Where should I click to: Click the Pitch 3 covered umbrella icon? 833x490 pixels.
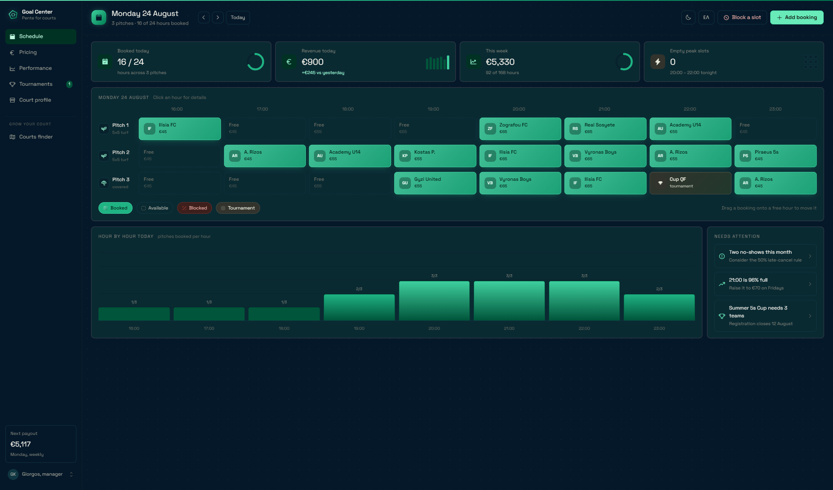point(104,183)
